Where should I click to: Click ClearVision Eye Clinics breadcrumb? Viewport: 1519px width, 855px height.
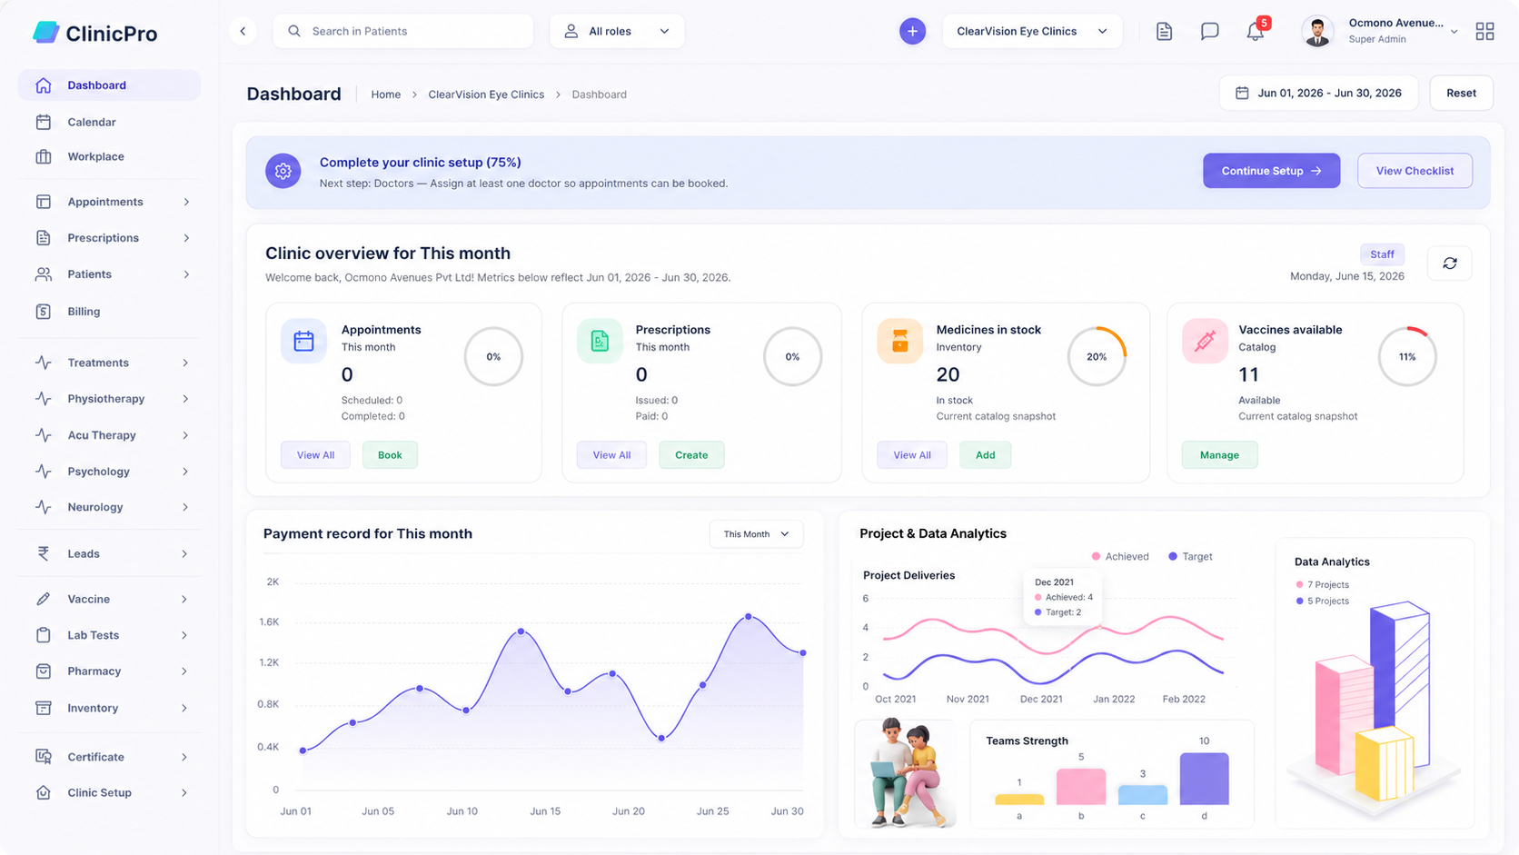click(486, 94)
